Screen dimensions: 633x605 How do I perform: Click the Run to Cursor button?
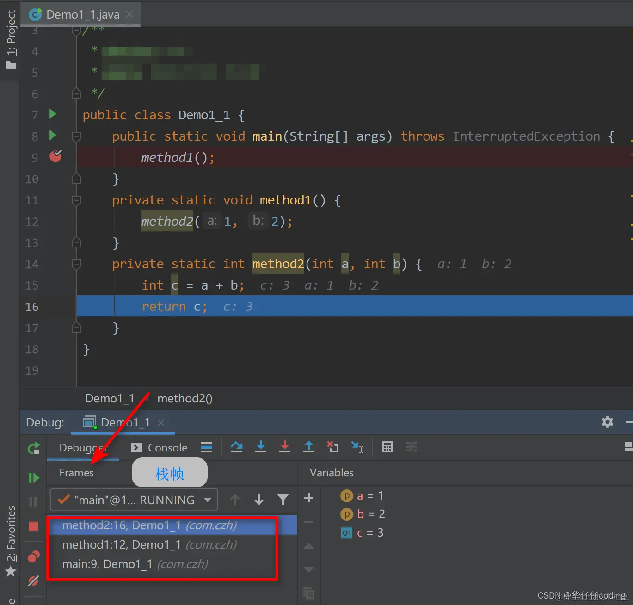[x=357, y=447]
